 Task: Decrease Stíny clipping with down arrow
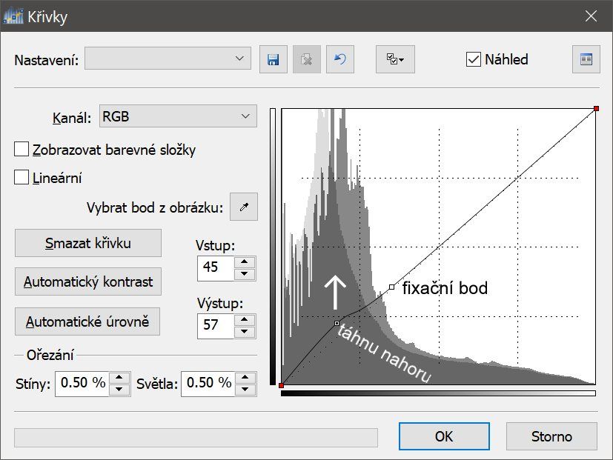point(119,390)
